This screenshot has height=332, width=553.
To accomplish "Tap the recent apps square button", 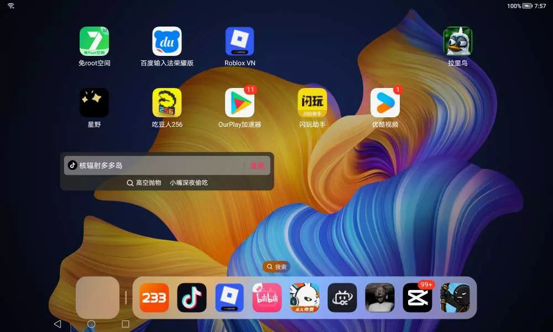I will 125,324.
